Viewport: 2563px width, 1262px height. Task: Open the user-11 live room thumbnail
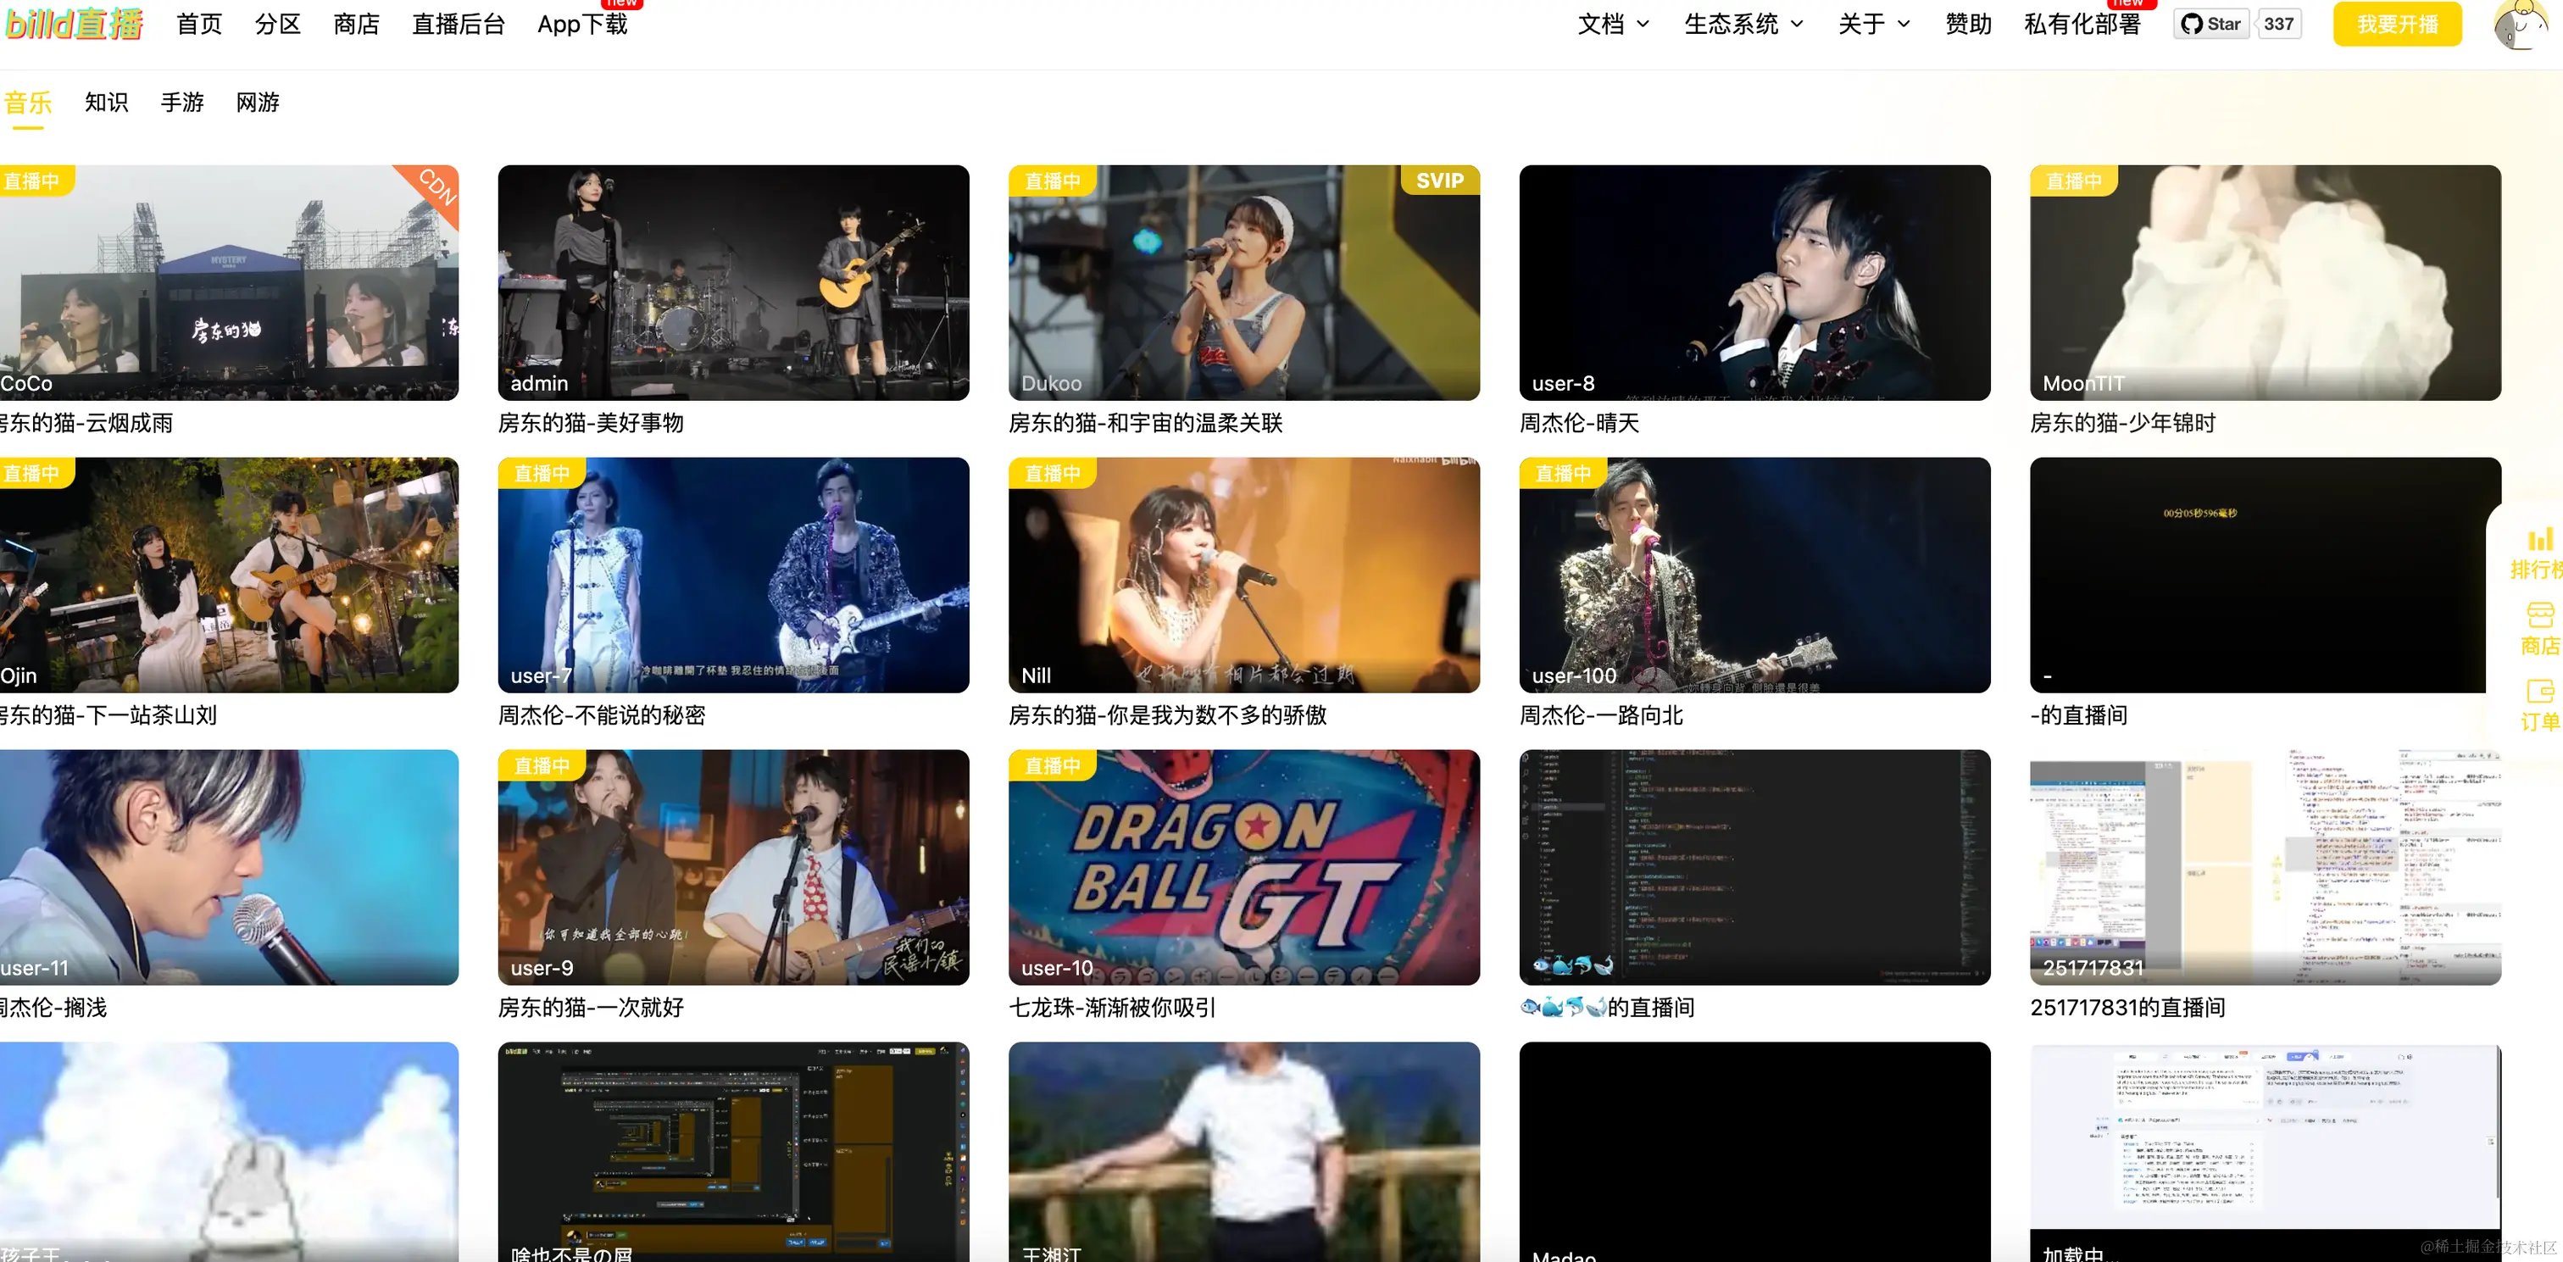click(229, 868)
